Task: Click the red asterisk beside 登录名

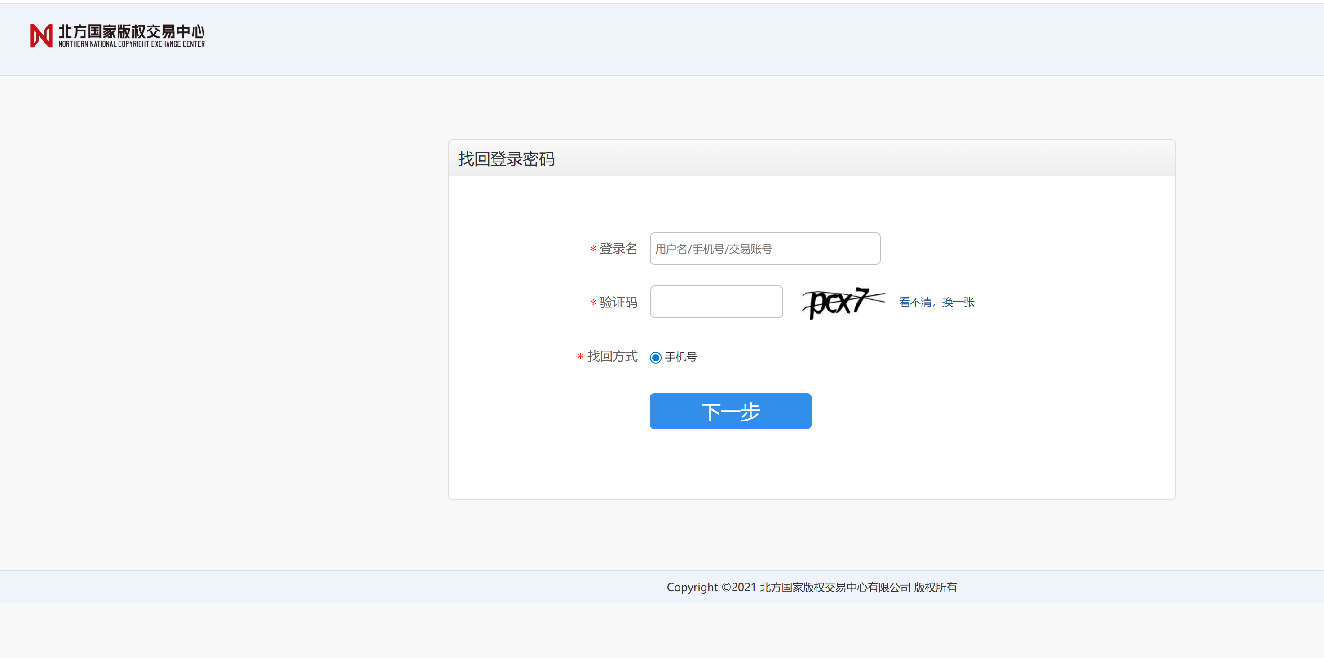Action: pos(593,249)
